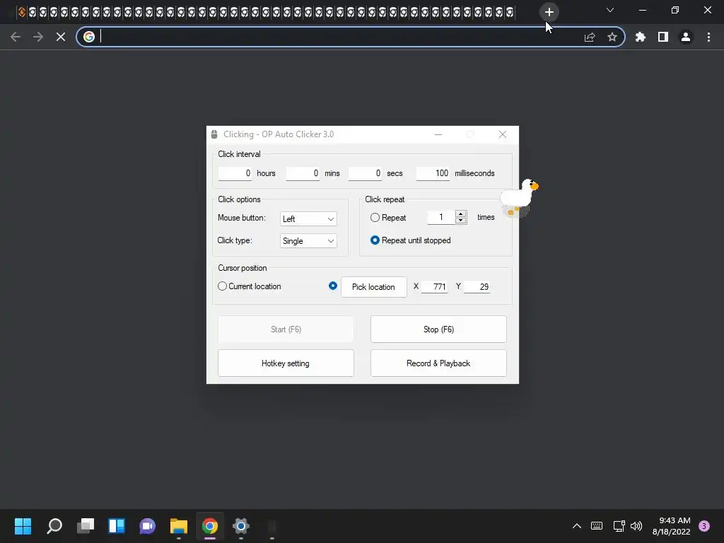This screenshot has width=724, height=543.
Task: Click the desktop goose character
Action: [x=520, y=198]
